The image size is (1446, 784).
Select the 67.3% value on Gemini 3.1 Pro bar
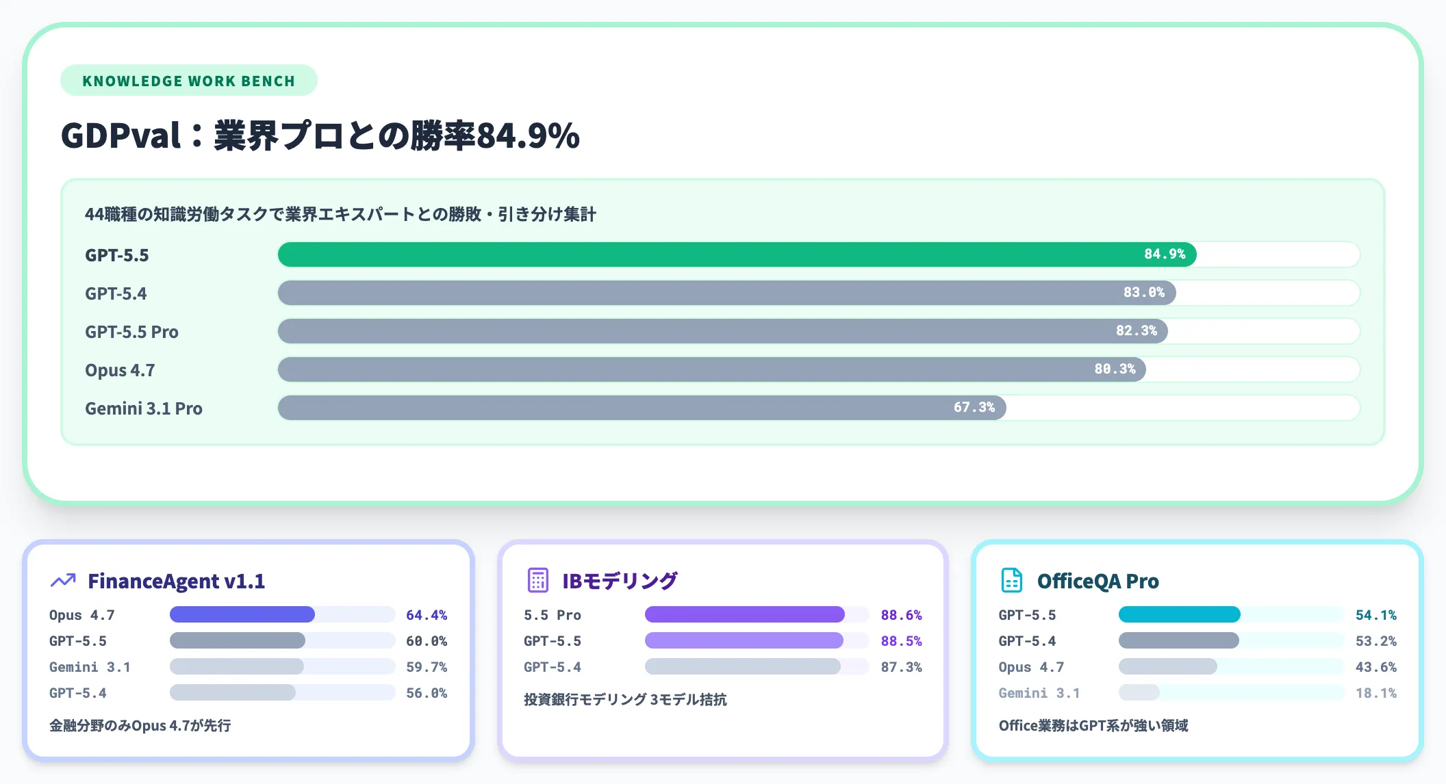(976, 408)
